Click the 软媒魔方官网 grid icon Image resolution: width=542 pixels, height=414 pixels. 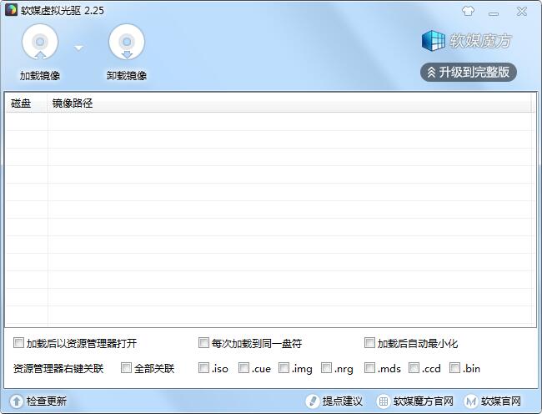(384, 401)
